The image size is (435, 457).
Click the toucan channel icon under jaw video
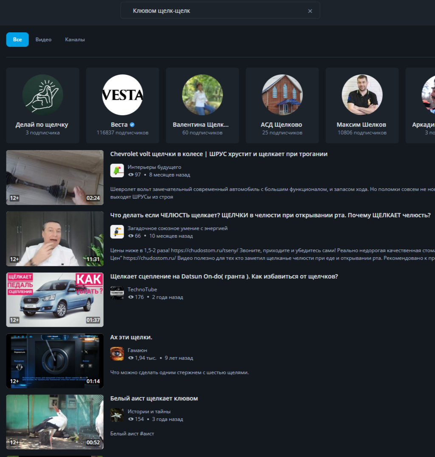pyautogui.click(x=117, y=232)
